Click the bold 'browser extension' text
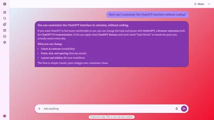This screenshot has height=120, width=214. [168, 31]
